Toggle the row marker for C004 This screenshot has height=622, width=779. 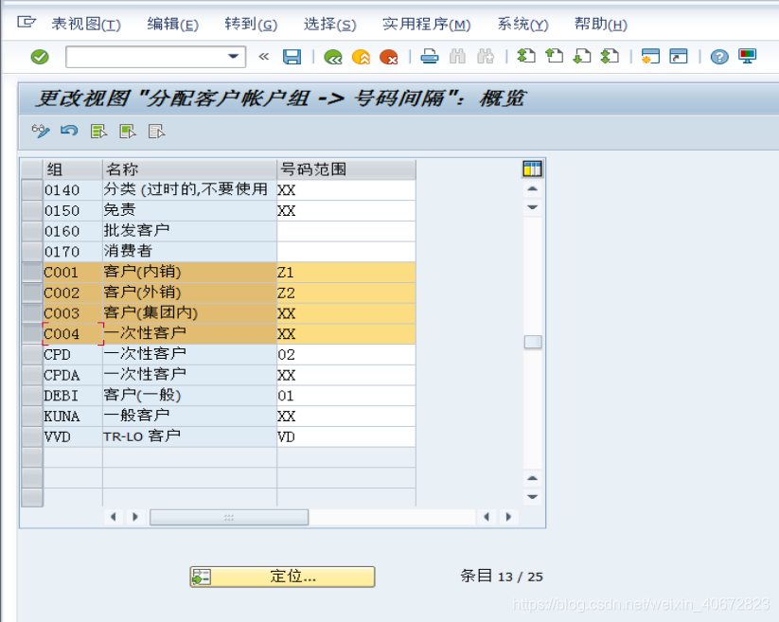[32, 334]
